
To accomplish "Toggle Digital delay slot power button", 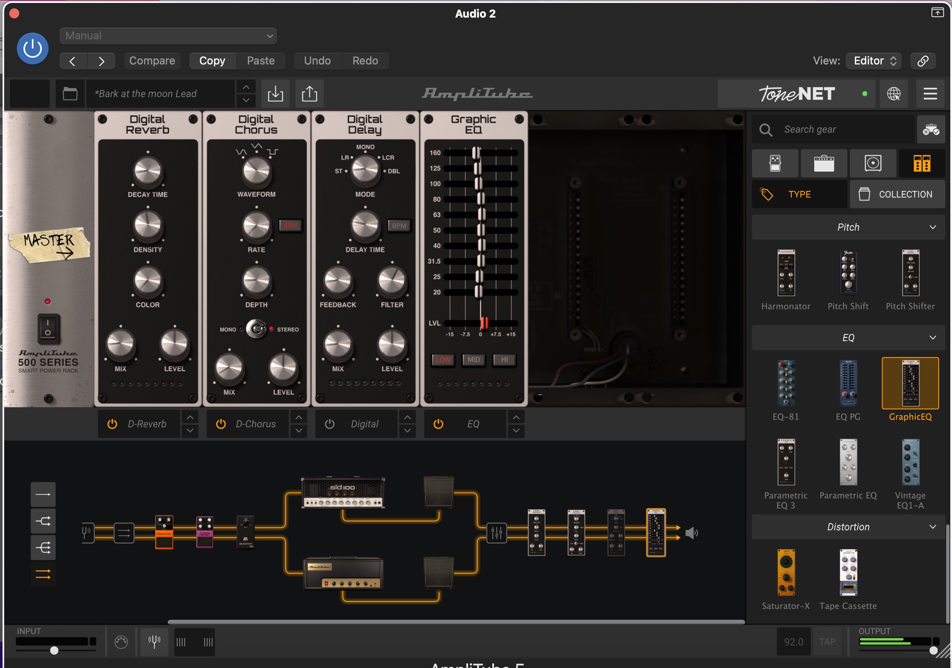I will [330, 424].
